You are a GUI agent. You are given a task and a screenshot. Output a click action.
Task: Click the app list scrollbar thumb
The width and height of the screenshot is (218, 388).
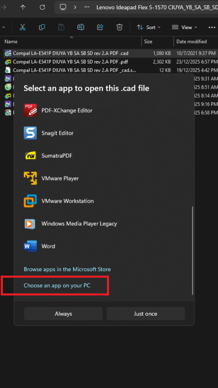(192, 250)
